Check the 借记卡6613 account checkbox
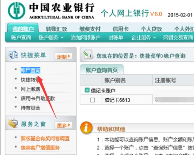Screen dimensions: 194x155 tap(92, 100)
